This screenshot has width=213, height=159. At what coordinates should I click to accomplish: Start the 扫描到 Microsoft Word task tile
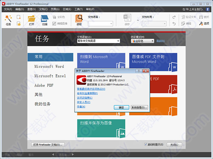pyautogui.click(x=101, y=60)
